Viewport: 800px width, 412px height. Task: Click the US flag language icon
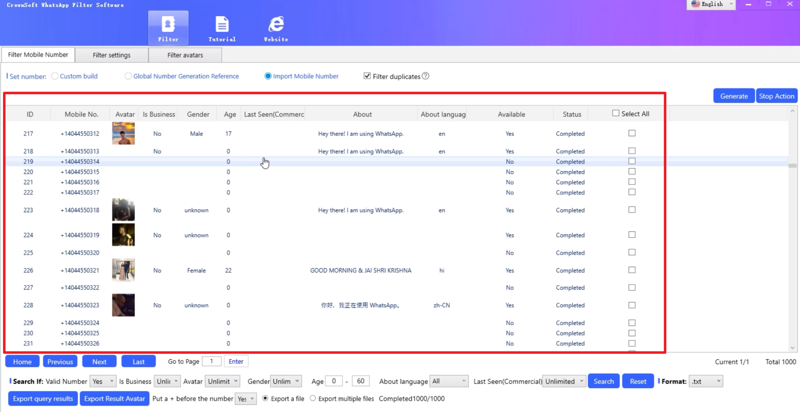coord(695,4)
